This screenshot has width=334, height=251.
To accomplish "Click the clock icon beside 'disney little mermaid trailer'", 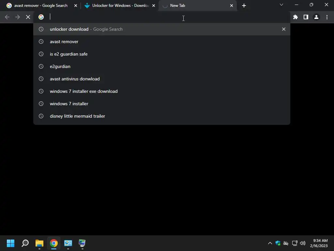I will tap(41, 116).
